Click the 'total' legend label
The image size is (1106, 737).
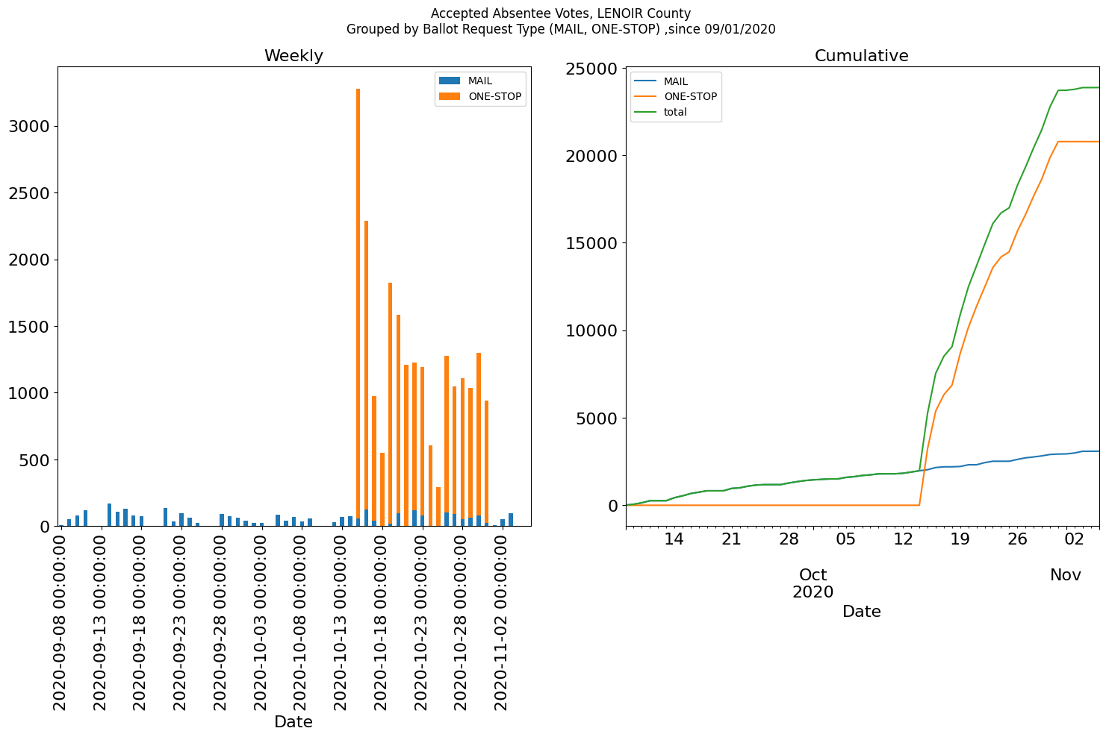(x=675, y=113)
